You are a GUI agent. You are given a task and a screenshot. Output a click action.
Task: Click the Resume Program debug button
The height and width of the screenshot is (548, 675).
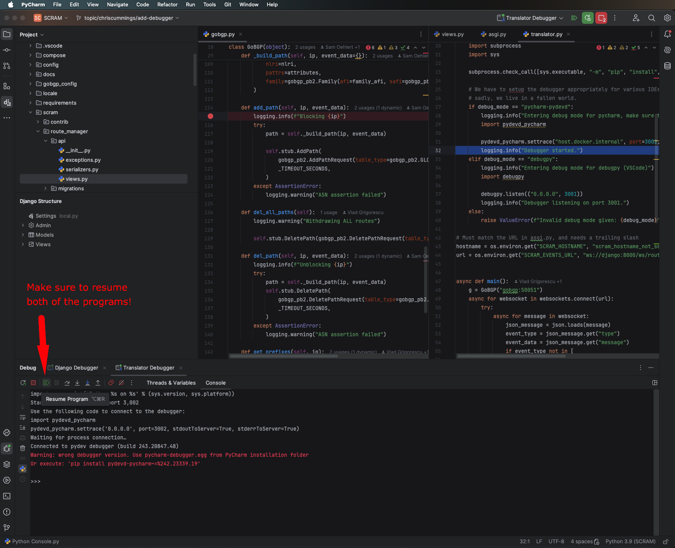point(46,383)
